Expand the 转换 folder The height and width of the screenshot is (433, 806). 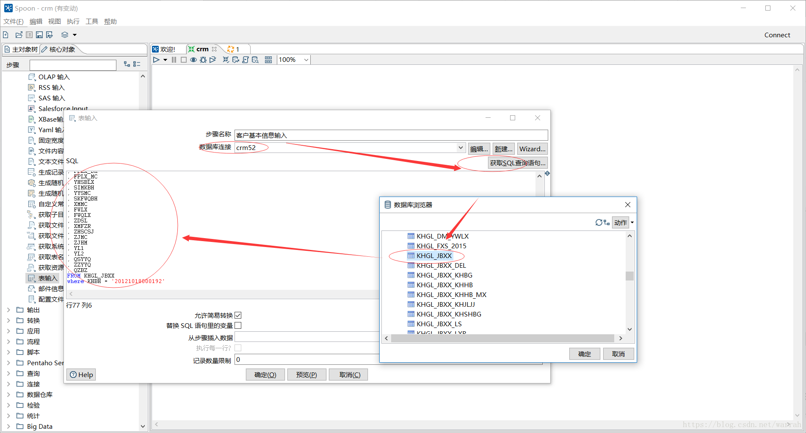[8, 320]
